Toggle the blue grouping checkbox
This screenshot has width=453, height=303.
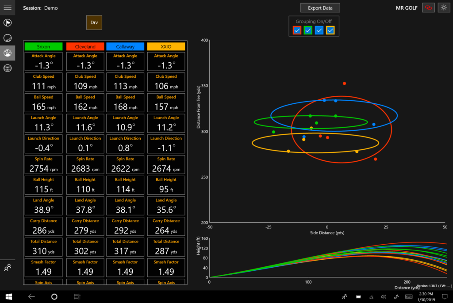point(319,30)
